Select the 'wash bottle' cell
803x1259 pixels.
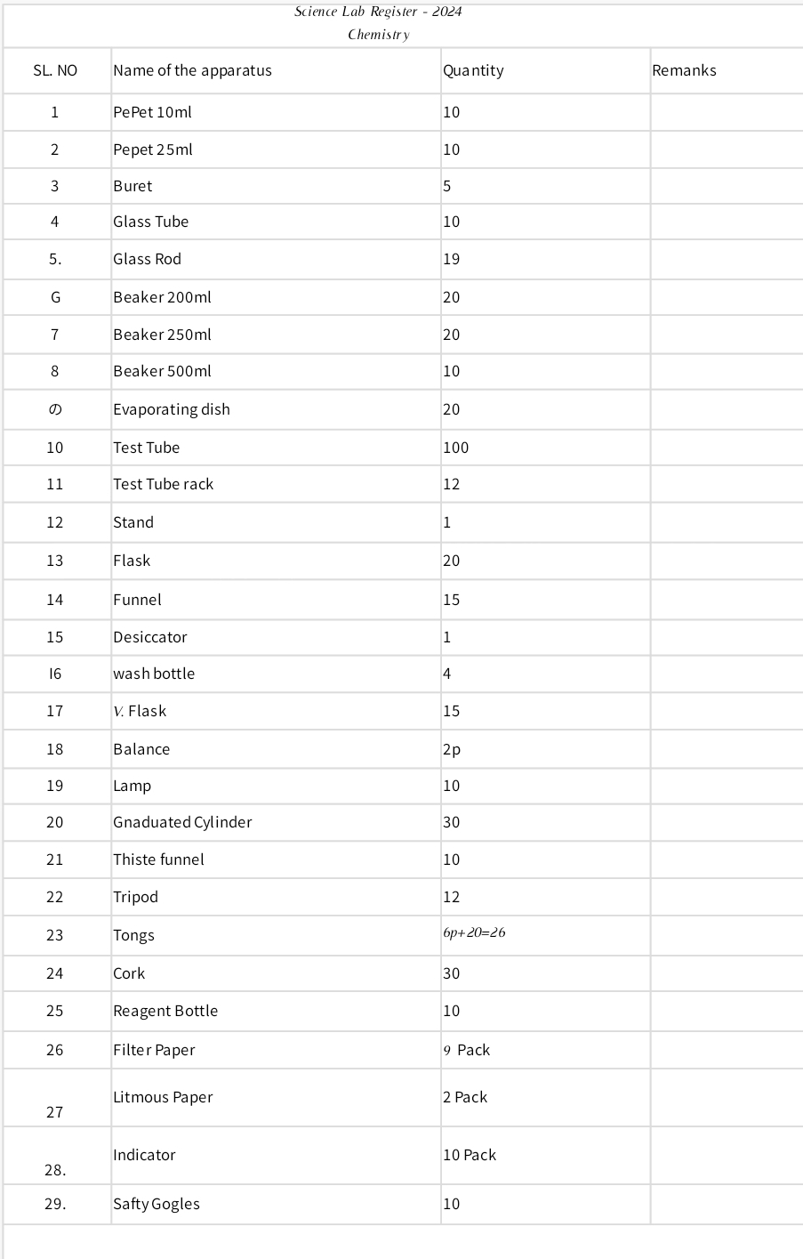pyautogui.click(x=154, y=674)
